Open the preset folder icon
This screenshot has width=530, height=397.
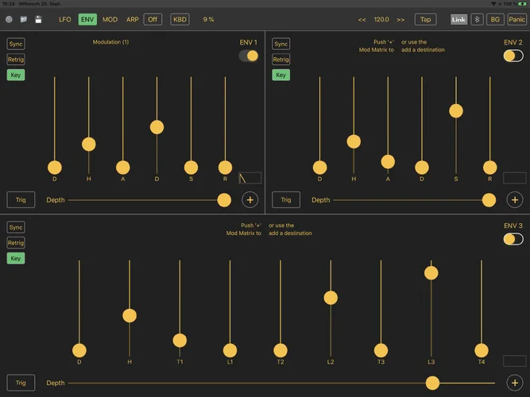point(23,19)
